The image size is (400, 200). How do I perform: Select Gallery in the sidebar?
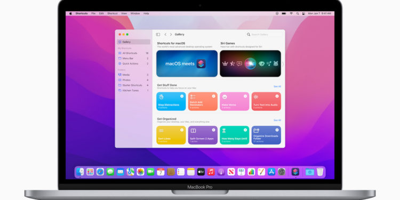coord(133,42)
